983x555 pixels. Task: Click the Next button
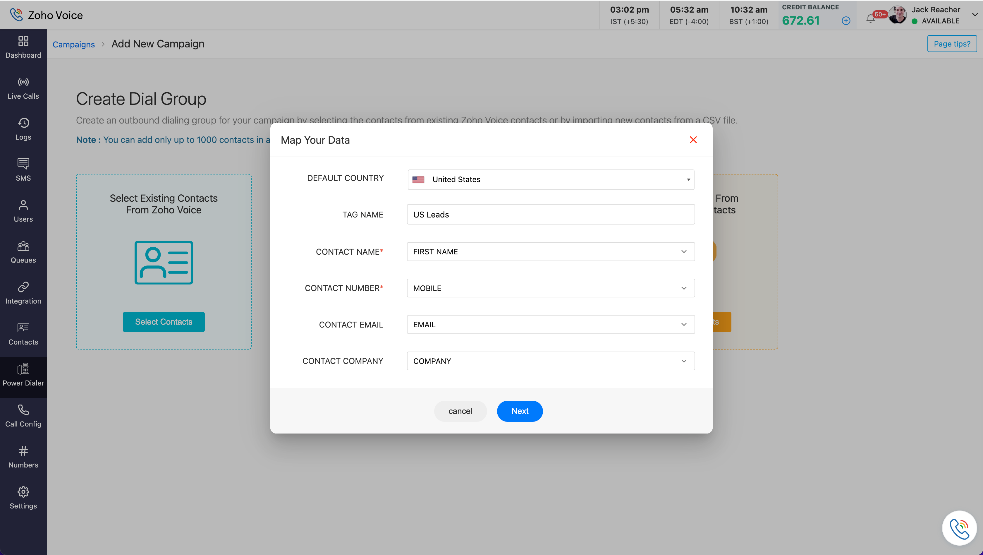point(519,411)
